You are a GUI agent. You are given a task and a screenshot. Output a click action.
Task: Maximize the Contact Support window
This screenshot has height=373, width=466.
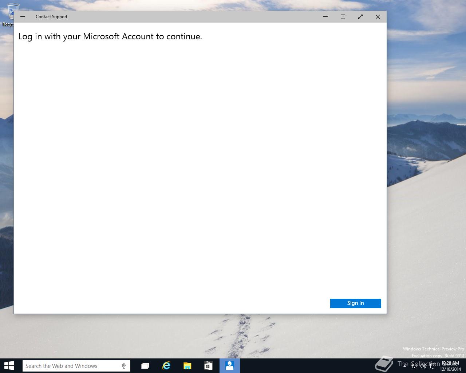point(343,17)
